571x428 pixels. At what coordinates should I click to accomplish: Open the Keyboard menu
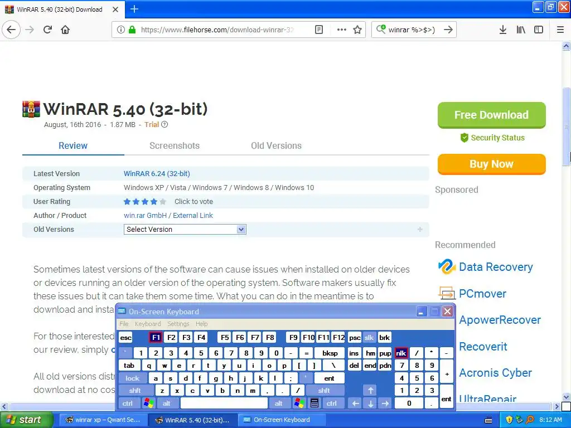pos(147,324)
